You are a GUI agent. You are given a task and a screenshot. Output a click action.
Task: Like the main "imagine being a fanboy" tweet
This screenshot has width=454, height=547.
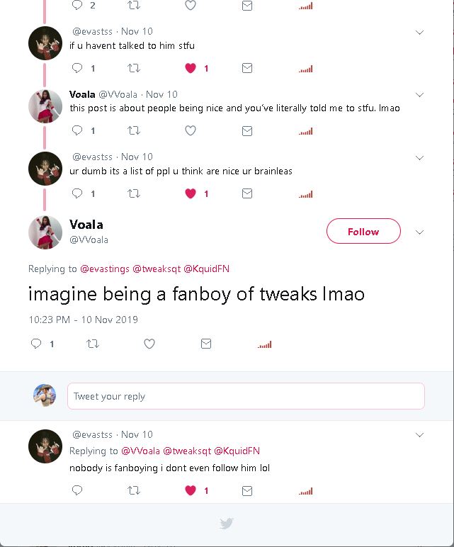[x=149, y=344]
